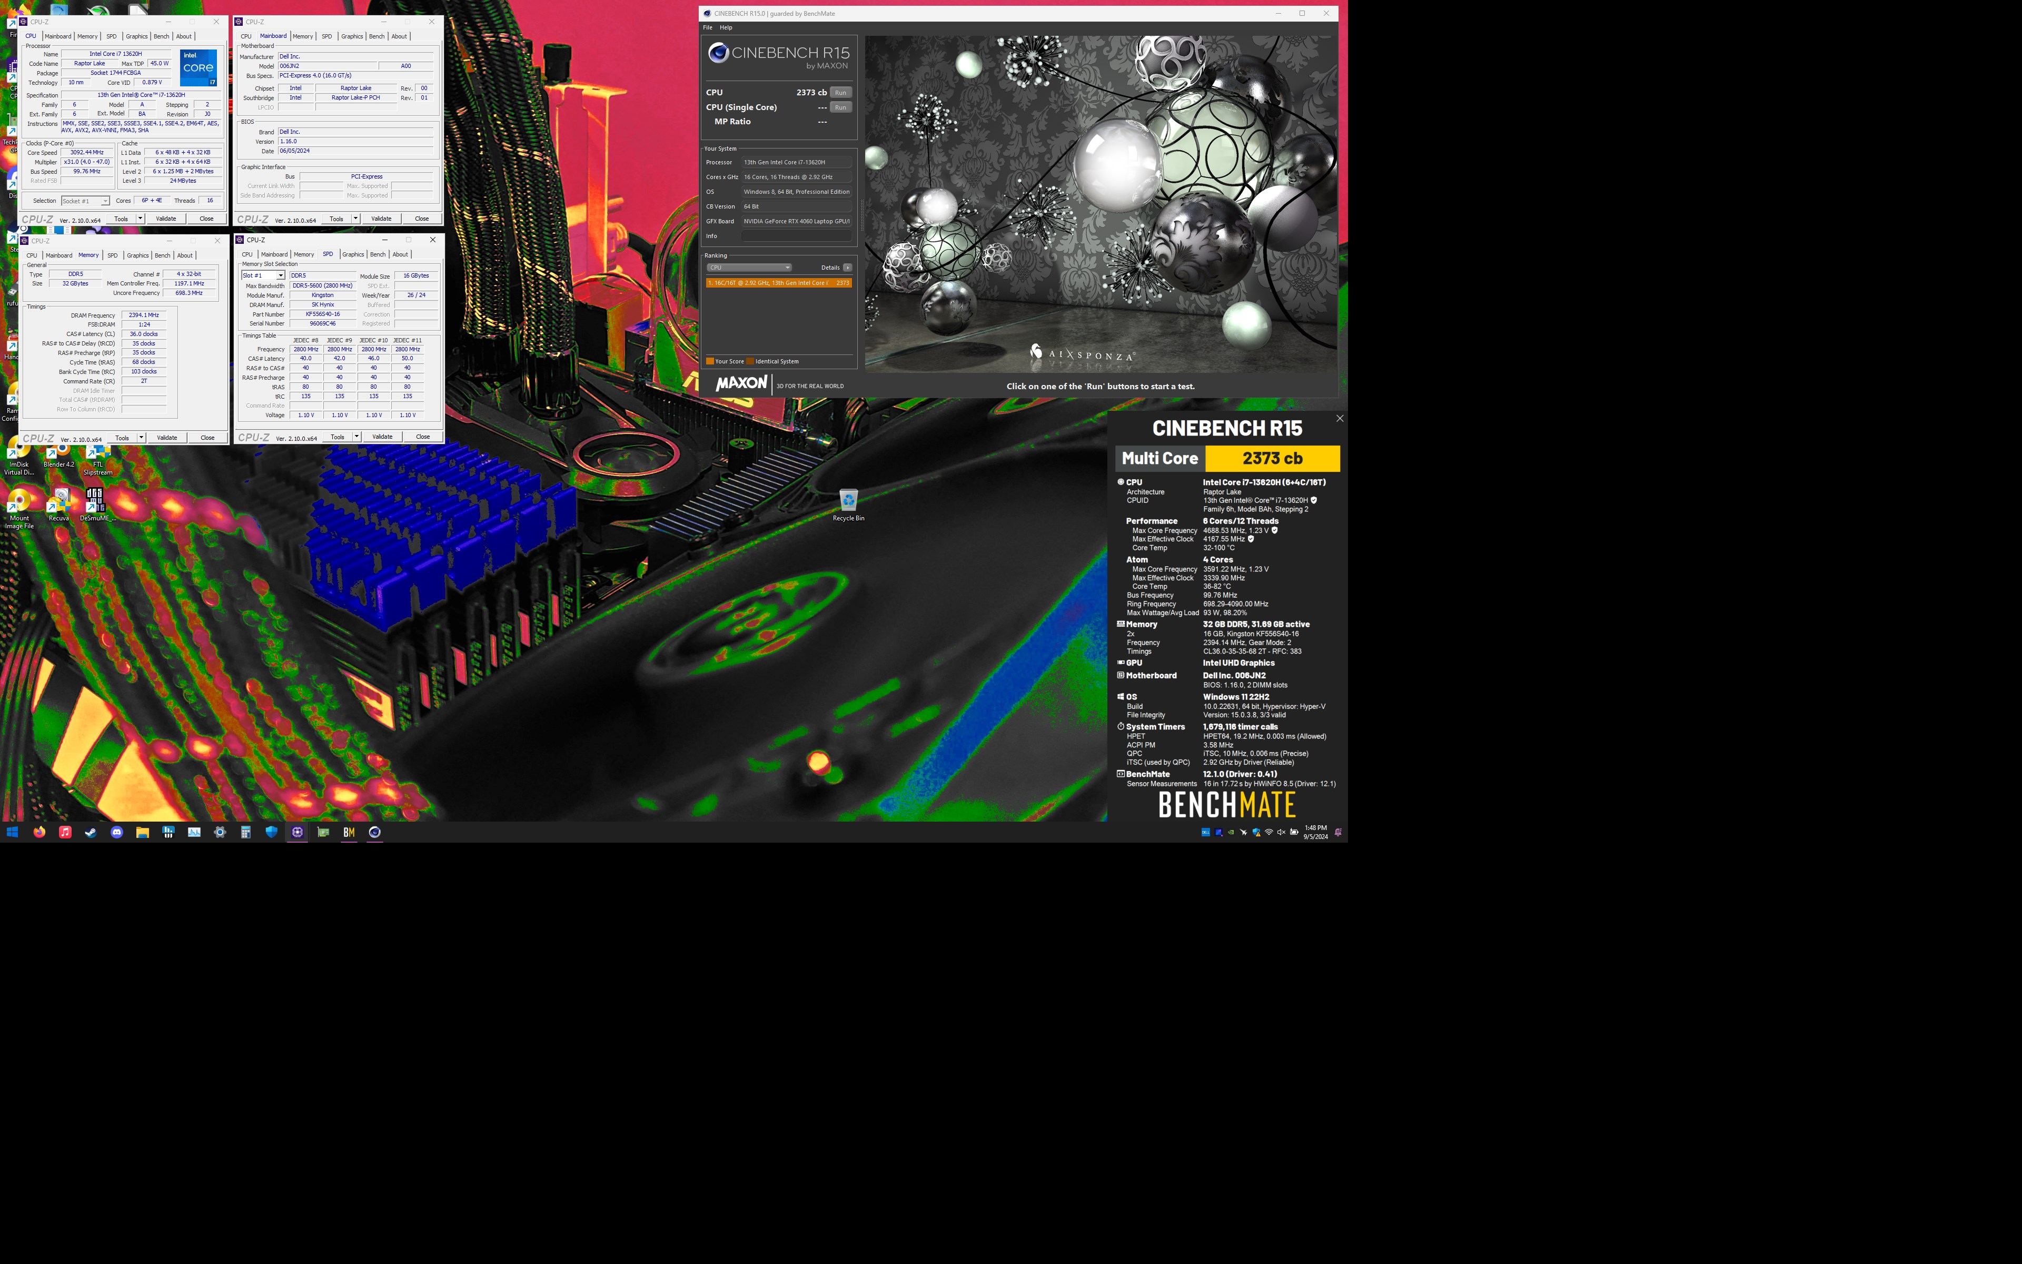Open the Wi-Fi network tray icon
Screen dimensions: 2022x1264
[1268, 832]
